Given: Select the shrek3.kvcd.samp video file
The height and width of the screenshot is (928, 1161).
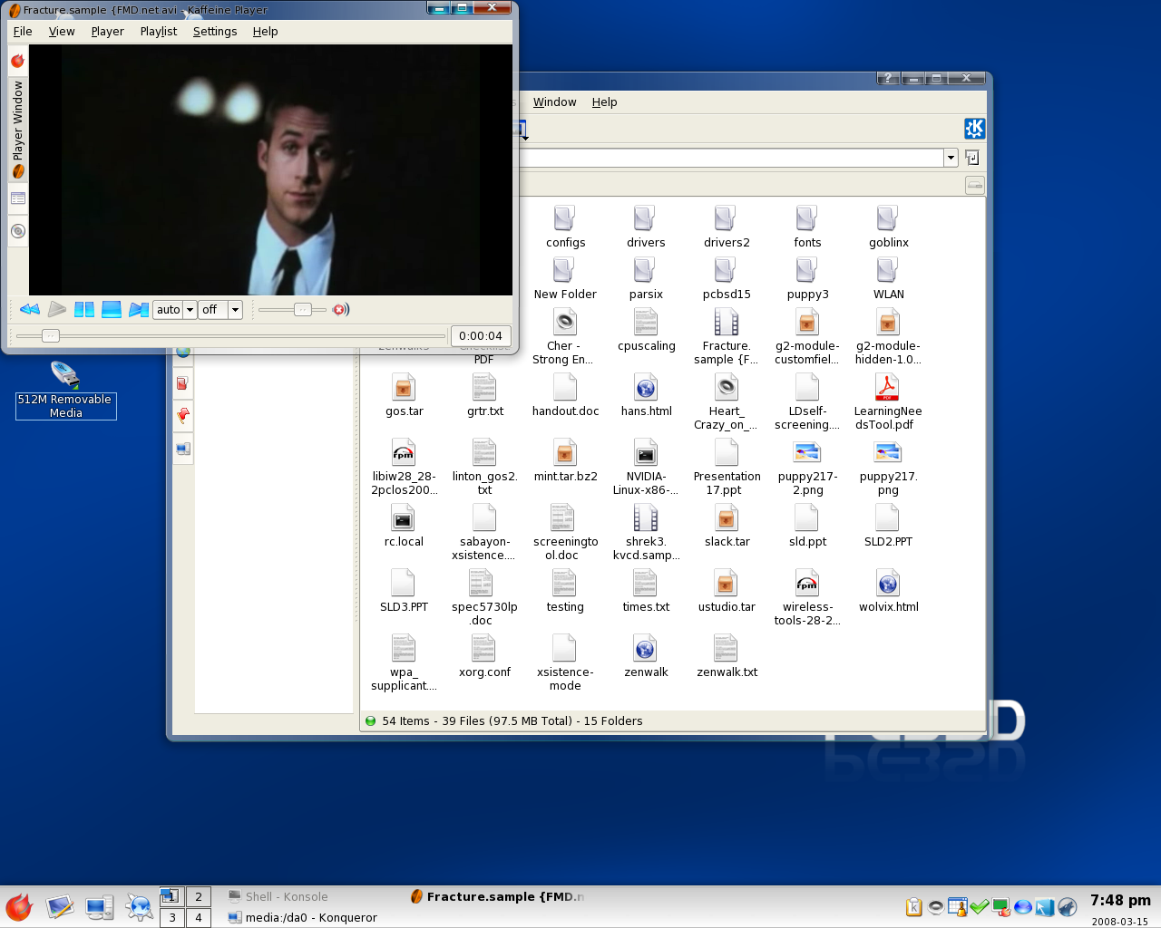Looking at the screenshot, I should (646, 532).
